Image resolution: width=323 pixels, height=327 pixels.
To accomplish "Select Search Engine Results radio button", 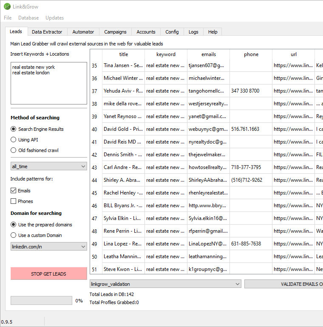I will click(14, 129).
